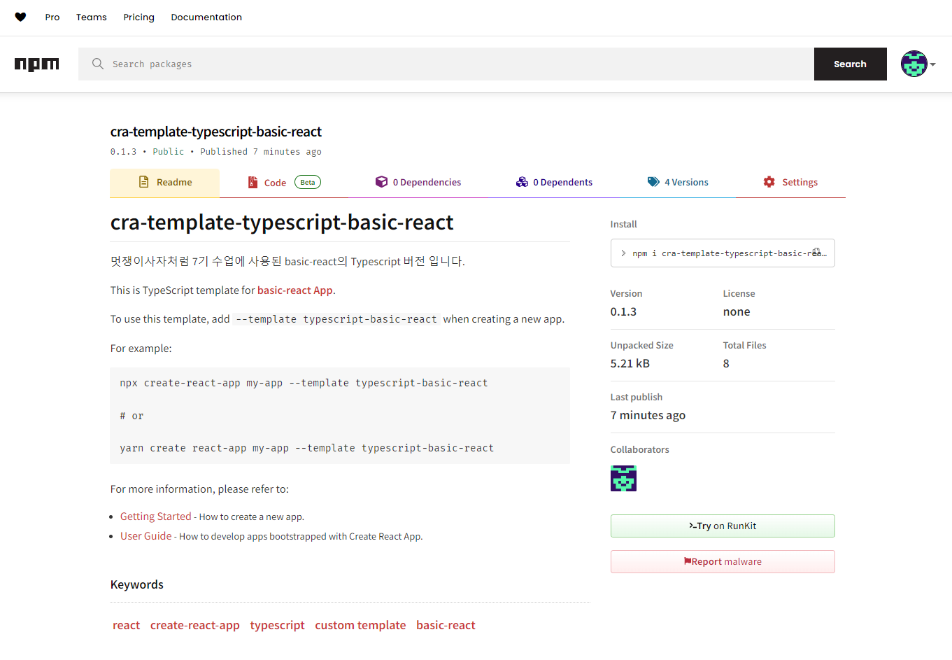This screenshot has height=660, width=952.
Task: Open the 4 Versions tab
Action: pyautogui.click(x=678, y=183)
